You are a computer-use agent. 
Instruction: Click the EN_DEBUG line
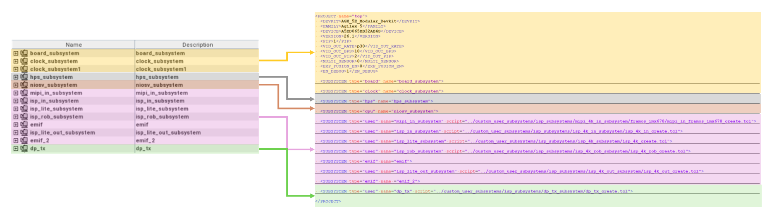(349, 71)
